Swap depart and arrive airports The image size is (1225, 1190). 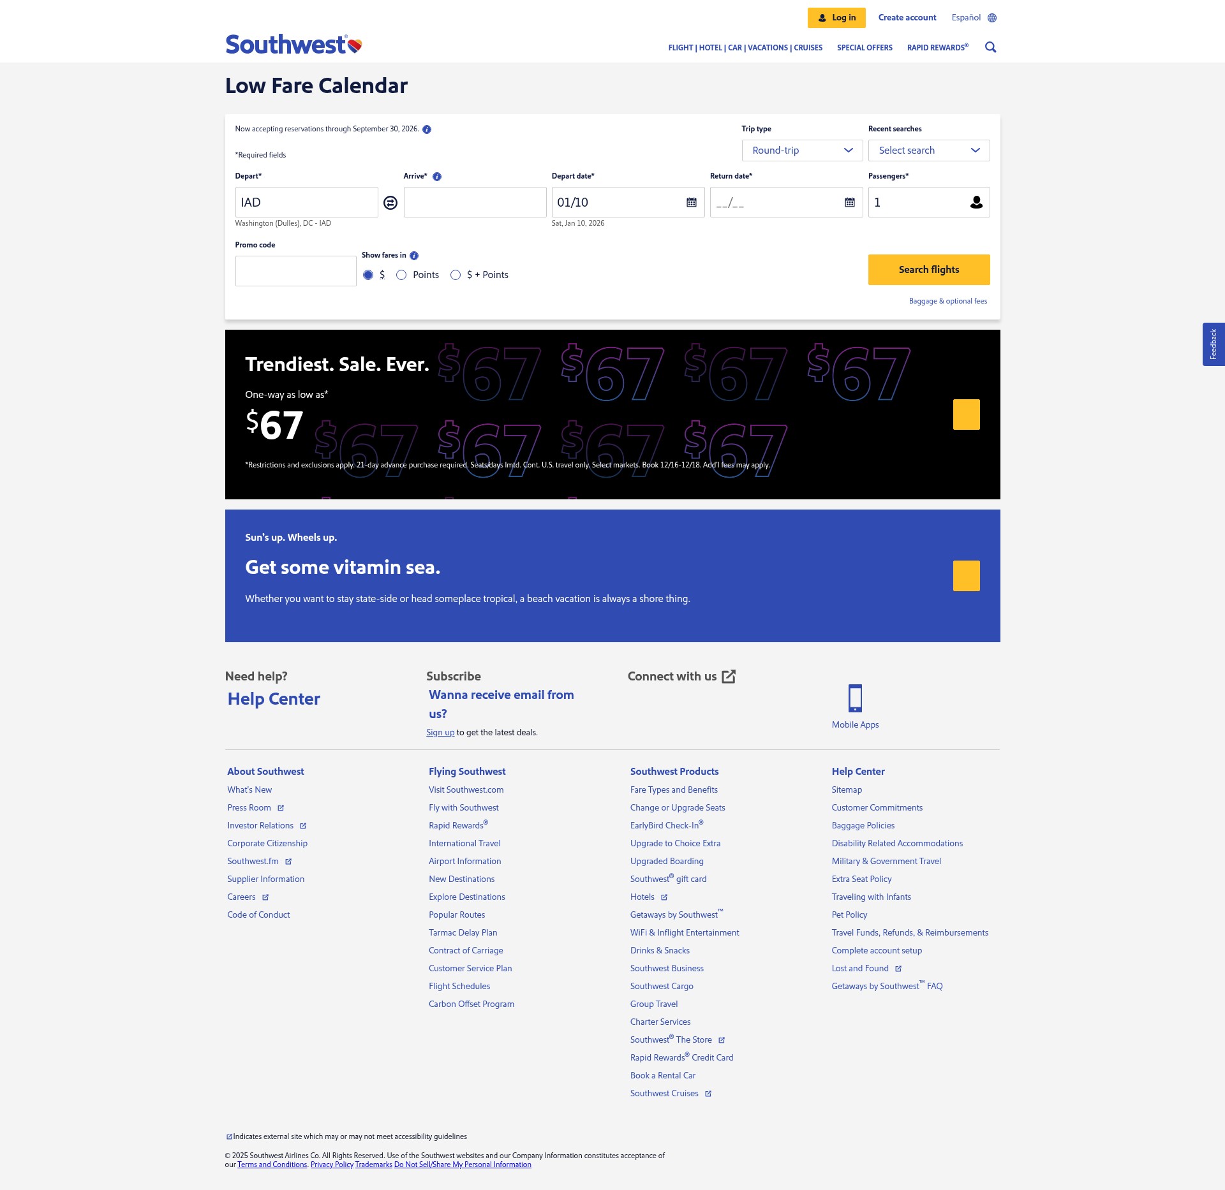(390, 203)
